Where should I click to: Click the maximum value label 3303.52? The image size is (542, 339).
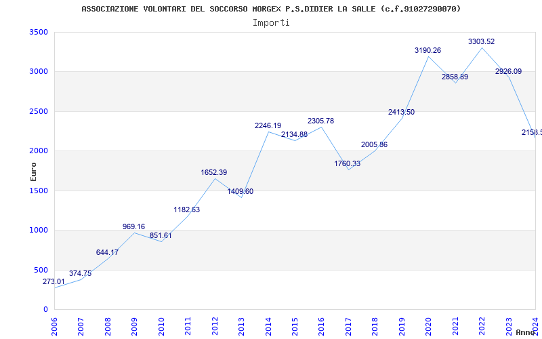pyautogui.click(x=482, y=41)
